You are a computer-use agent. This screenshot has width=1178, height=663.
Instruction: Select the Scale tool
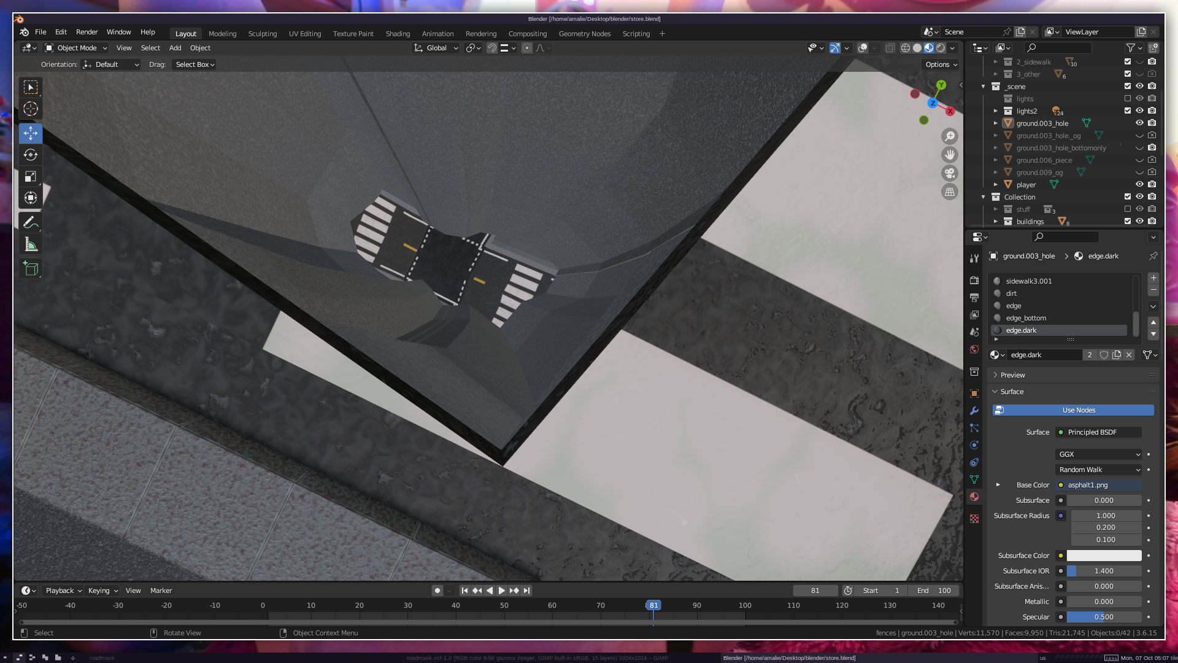[30, 177]
